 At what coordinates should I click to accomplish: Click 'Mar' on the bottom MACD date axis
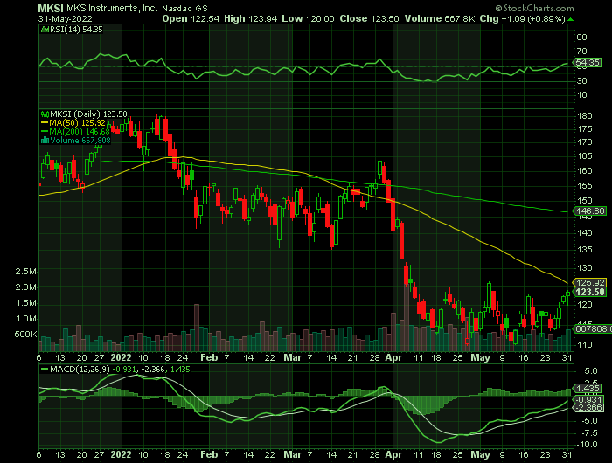pyautogui.click(x=292, y=455)
